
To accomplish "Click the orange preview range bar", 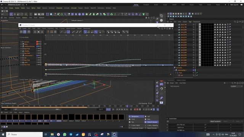I will 44,107.
